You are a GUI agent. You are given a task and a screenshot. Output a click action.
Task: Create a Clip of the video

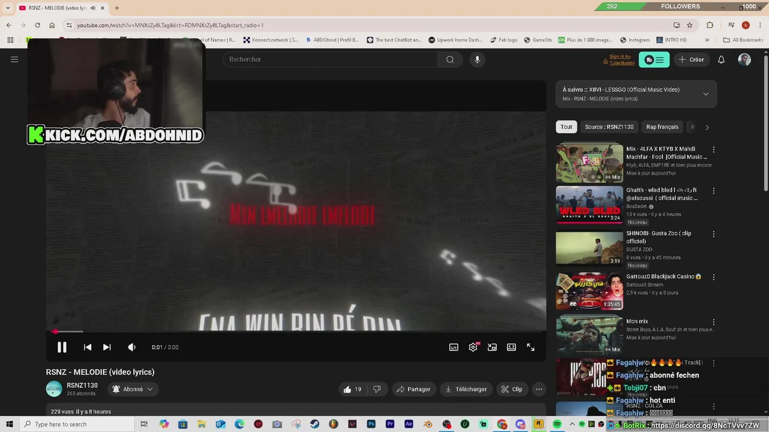[512, 389]
